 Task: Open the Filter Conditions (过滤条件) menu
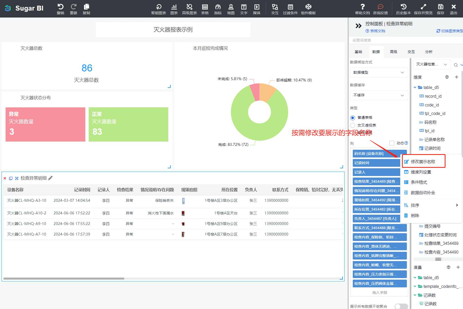point(290,9)
